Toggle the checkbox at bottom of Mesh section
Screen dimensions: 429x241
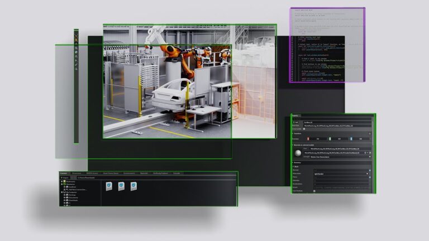tap(316, 191)
